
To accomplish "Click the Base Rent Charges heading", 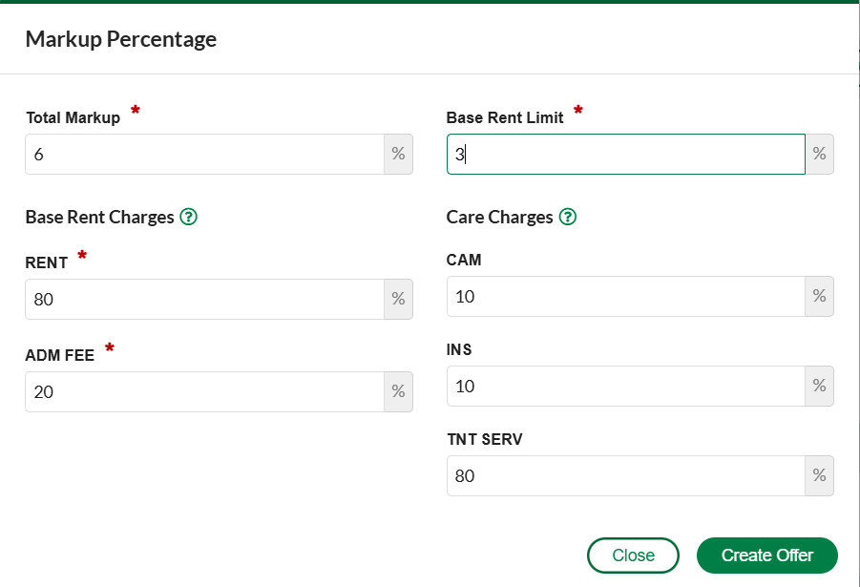I will coord(100,218).
